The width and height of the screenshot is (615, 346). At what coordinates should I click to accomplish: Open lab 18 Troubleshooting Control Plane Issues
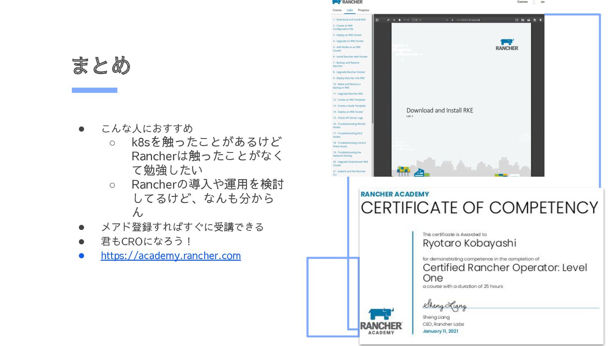pyautogui.click(x=349, y=145)
